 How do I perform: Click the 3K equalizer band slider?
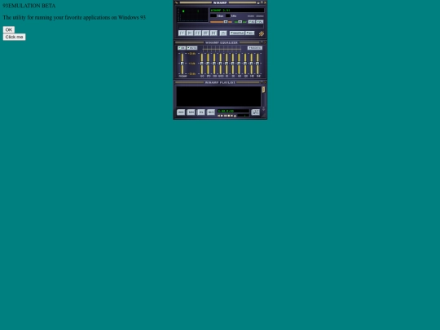[232, 64]
